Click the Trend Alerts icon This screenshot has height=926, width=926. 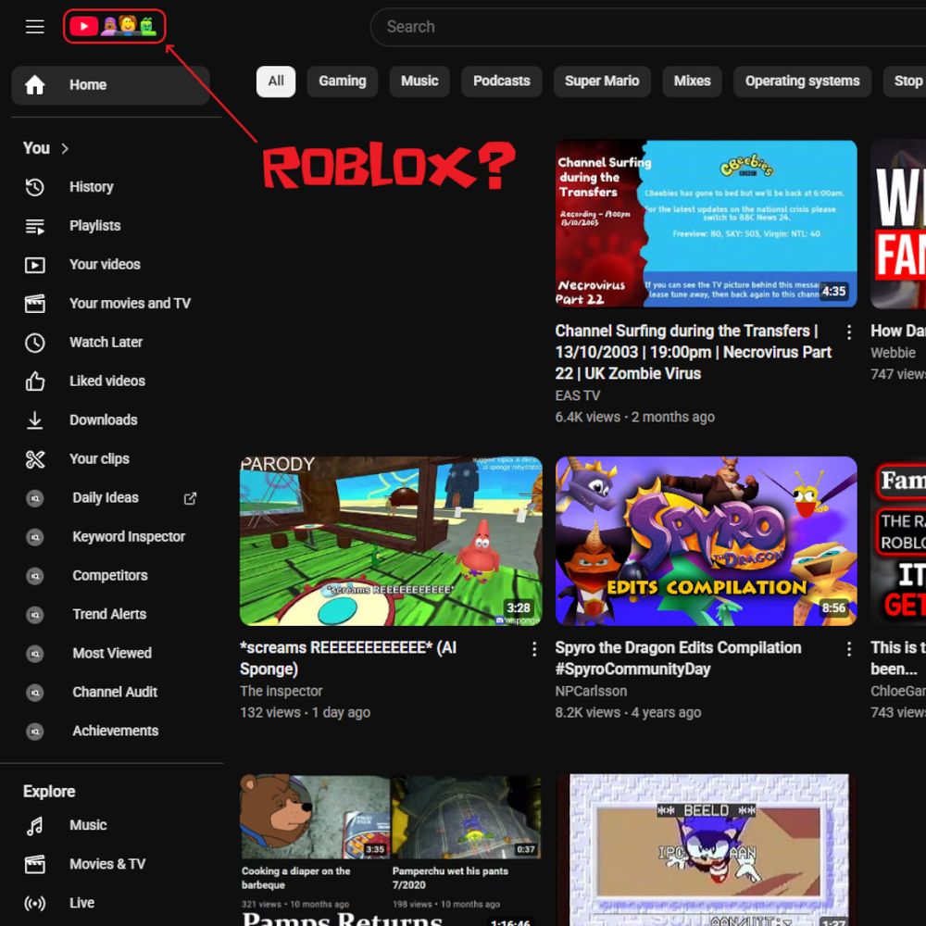coord(35,615)
